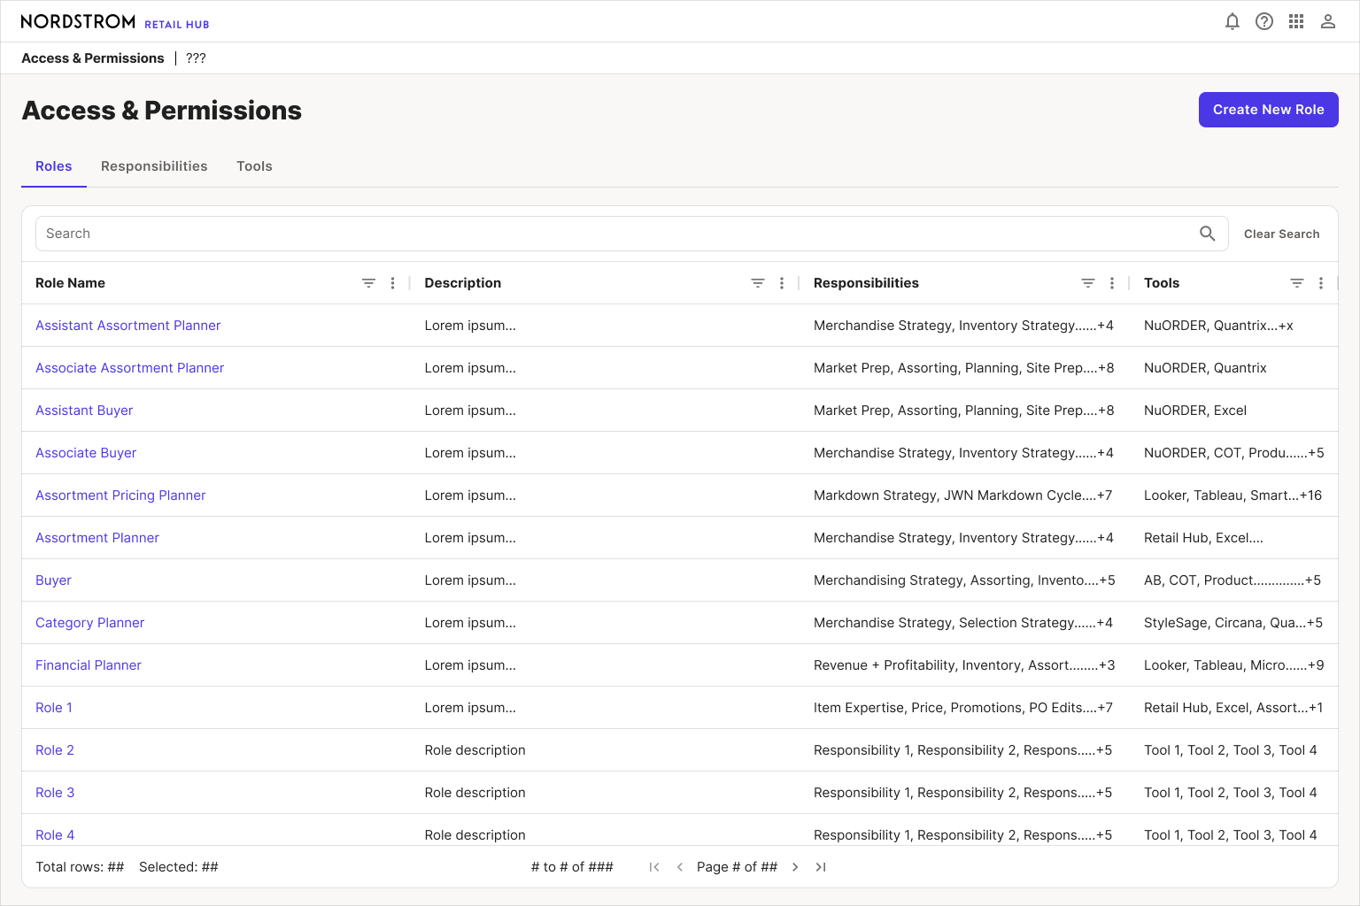Click 'Retail Hub, Excel....' tools cell
Image resolution: width=1360 pixels, height=906 pixels.
pyautogui.click(x=1203, y=538)
